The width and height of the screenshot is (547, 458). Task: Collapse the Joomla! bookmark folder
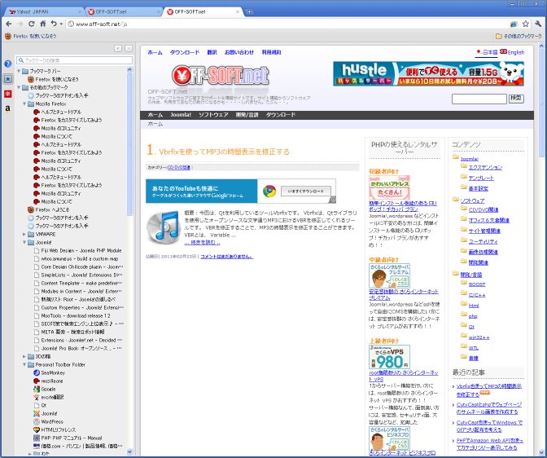click(x=25, y=242)
